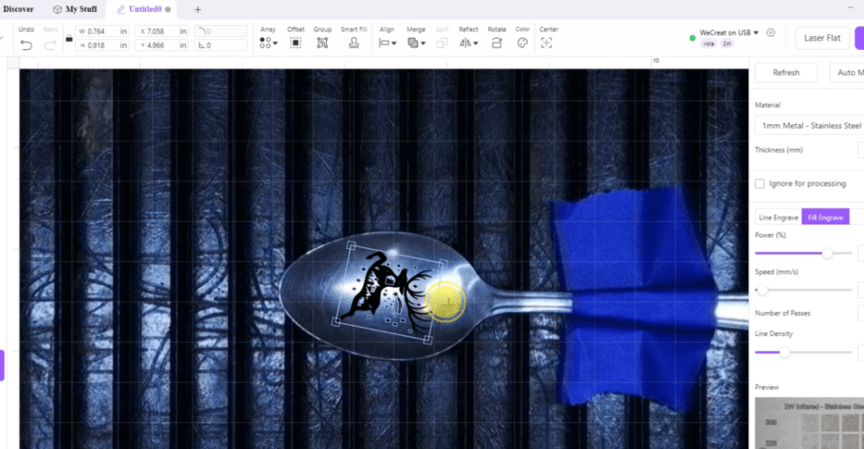Expand the Array dropdown

click(269, 43)
